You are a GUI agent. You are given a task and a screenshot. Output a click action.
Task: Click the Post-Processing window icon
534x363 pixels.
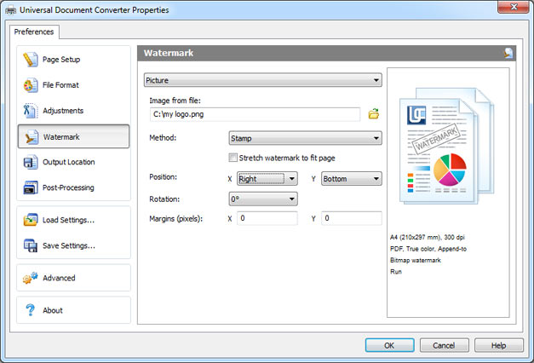coord(31,187)
